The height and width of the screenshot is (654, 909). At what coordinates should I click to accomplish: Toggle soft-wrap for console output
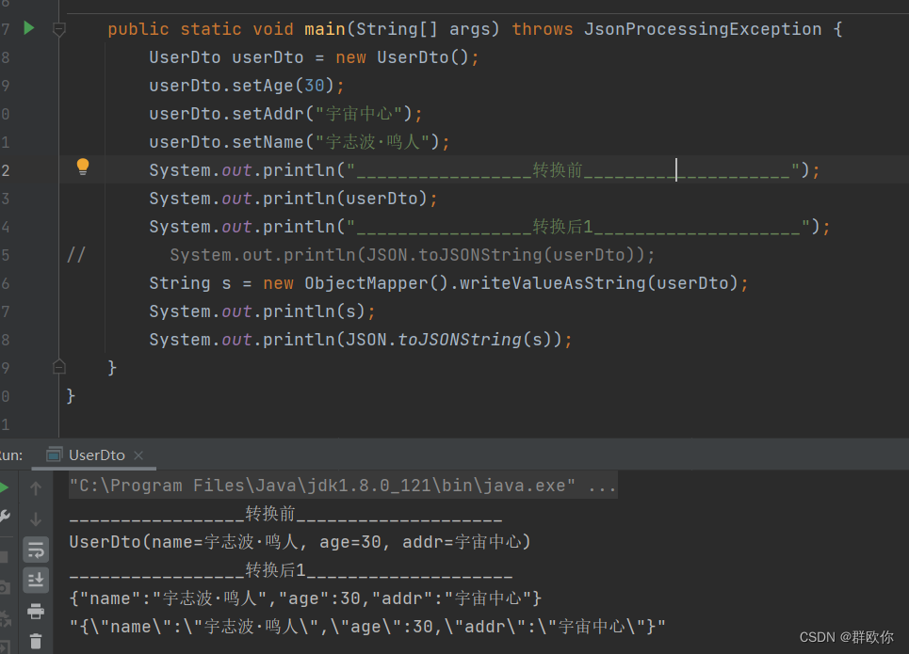pos(36,550)
